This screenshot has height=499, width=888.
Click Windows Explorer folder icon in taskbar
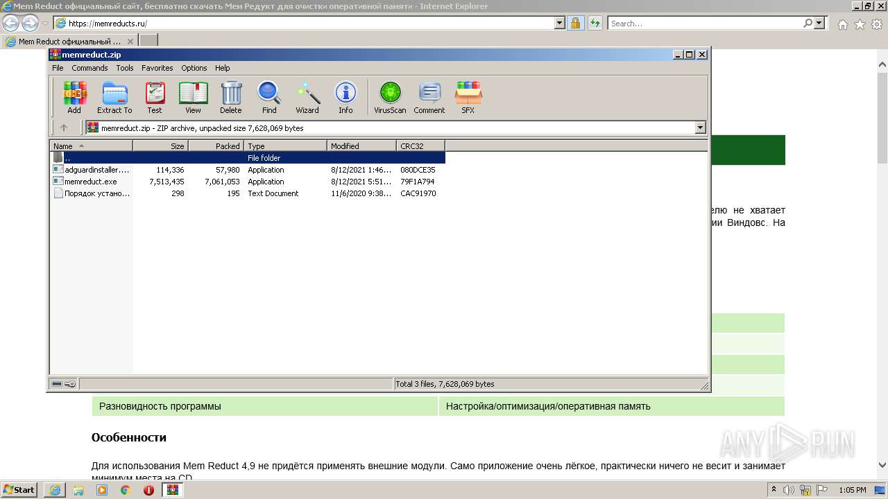(x=78, y=490)
